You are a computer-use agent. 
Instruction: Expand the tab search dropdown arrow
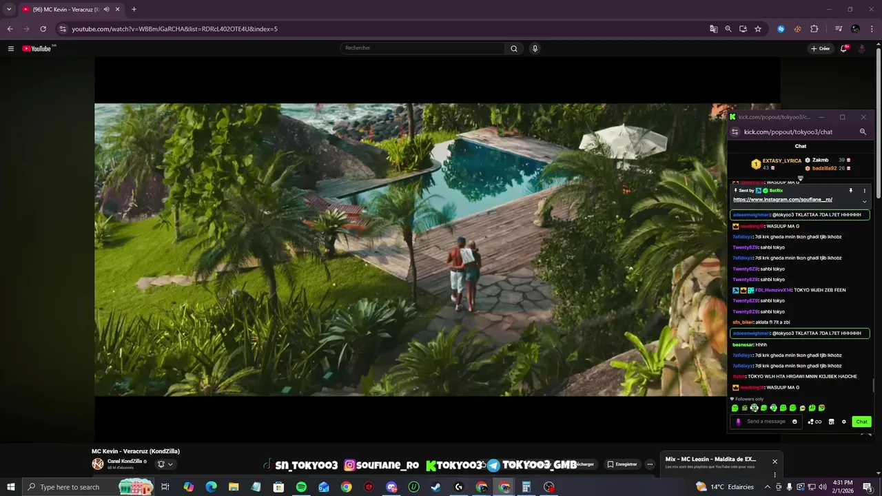(9, 10)
